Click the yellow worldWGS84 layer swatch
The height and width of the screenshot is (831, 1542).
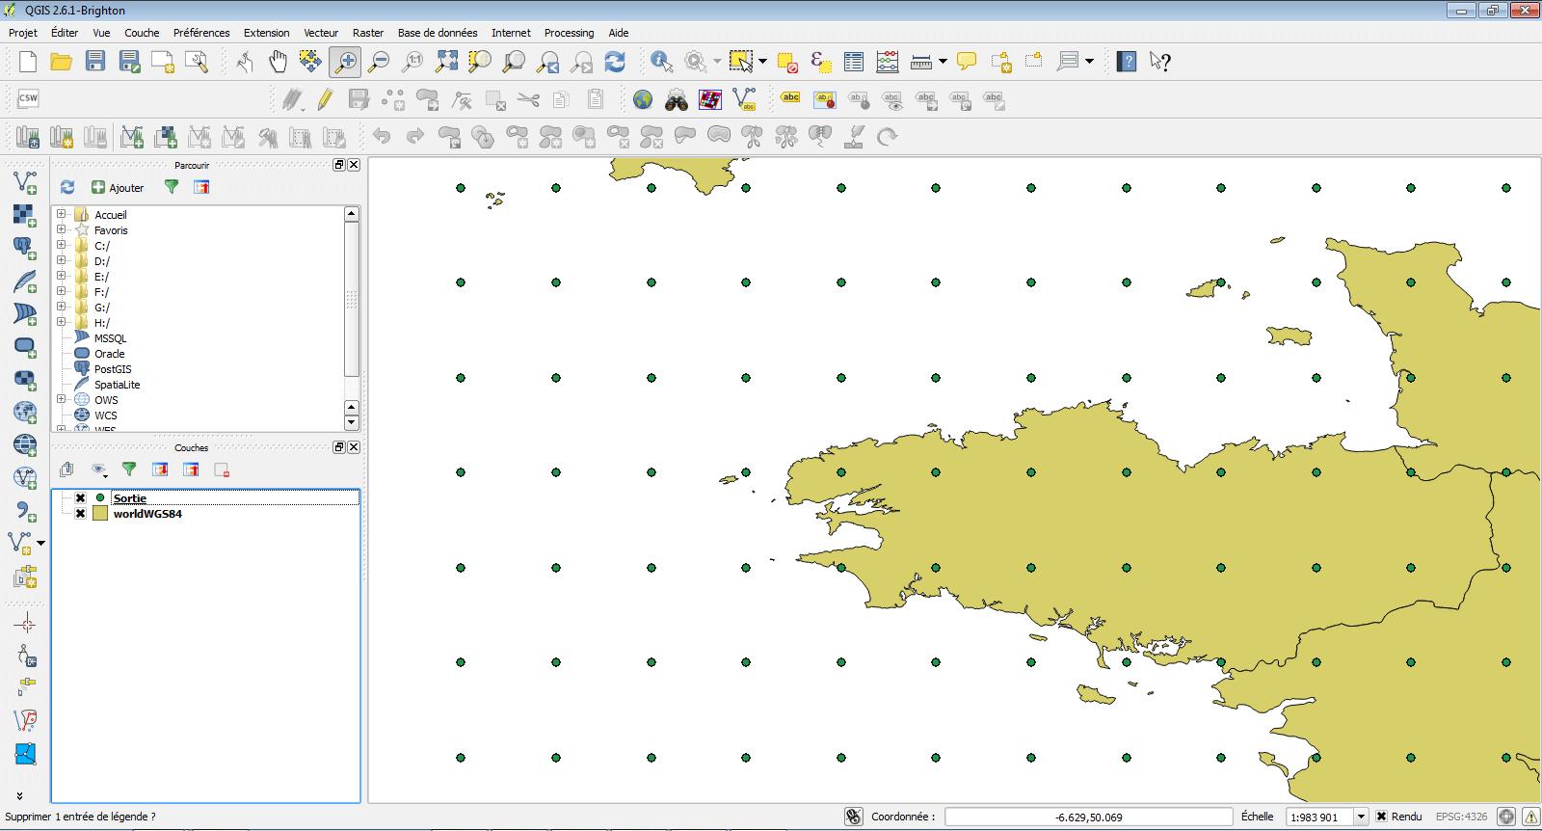100,514
